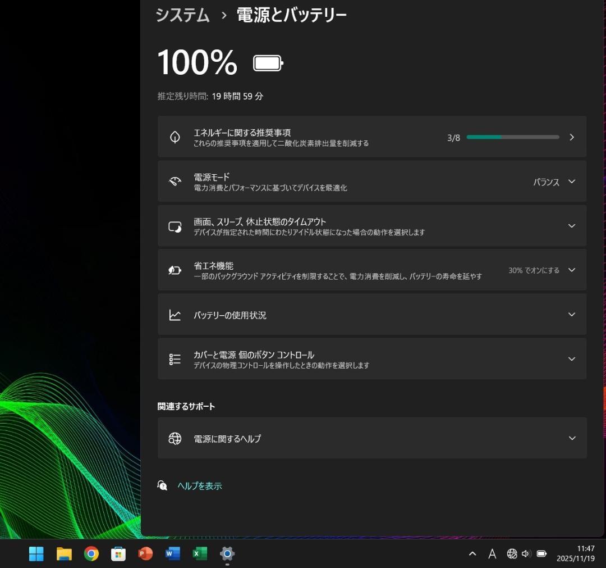Open the 電源モード dropdown showing バランス
This screenshot has height=568, width=606.
[571, 181]
